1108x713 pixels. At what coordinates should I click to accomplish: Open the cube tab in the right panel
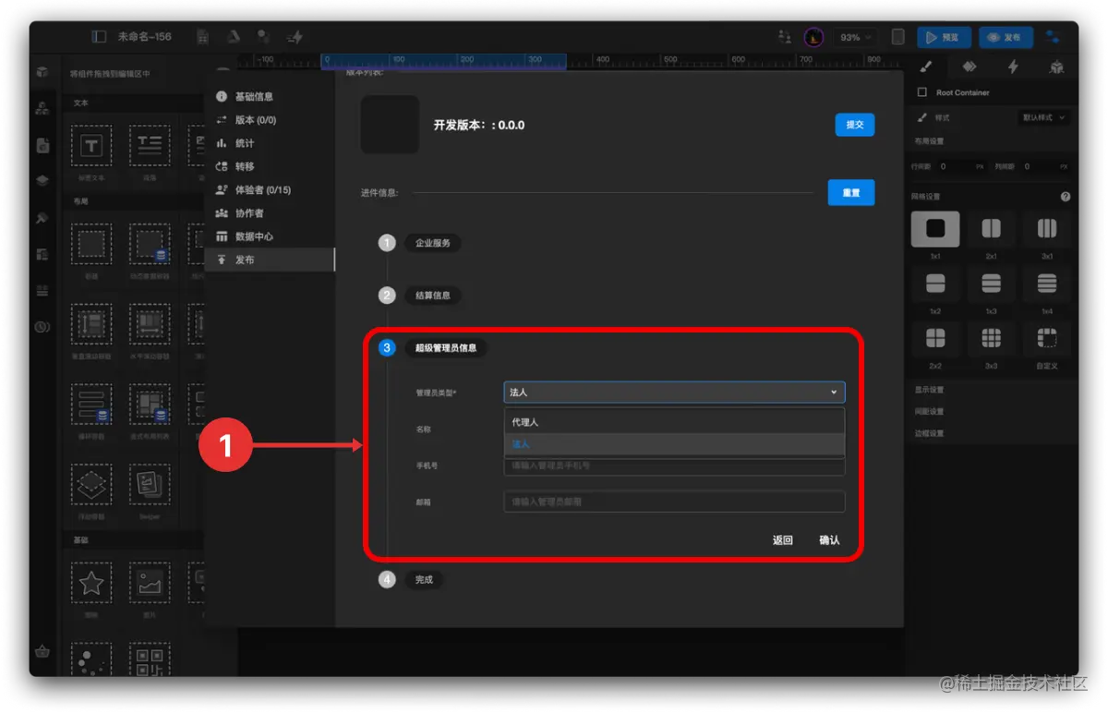(1056, 66)
